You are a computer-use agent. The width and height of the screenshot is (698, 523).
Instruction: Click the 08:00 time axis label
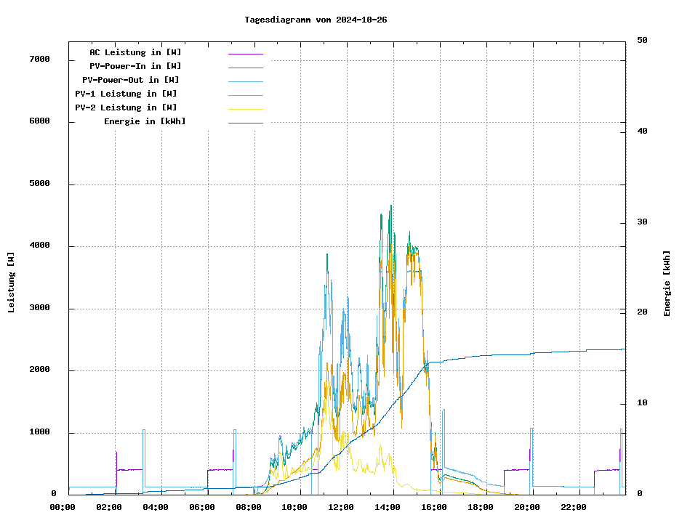[x=248, y=507]
